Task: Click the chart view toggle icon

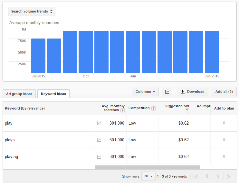Action: (167, 92)
